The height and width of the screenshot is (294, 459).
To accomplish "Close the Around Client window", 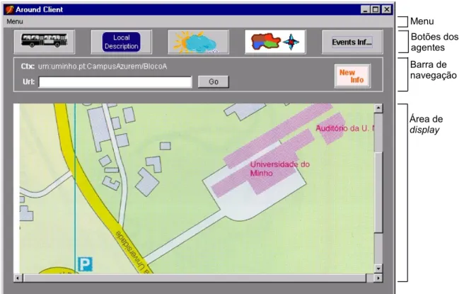I will pyautogui.click(x=387, y=10).
